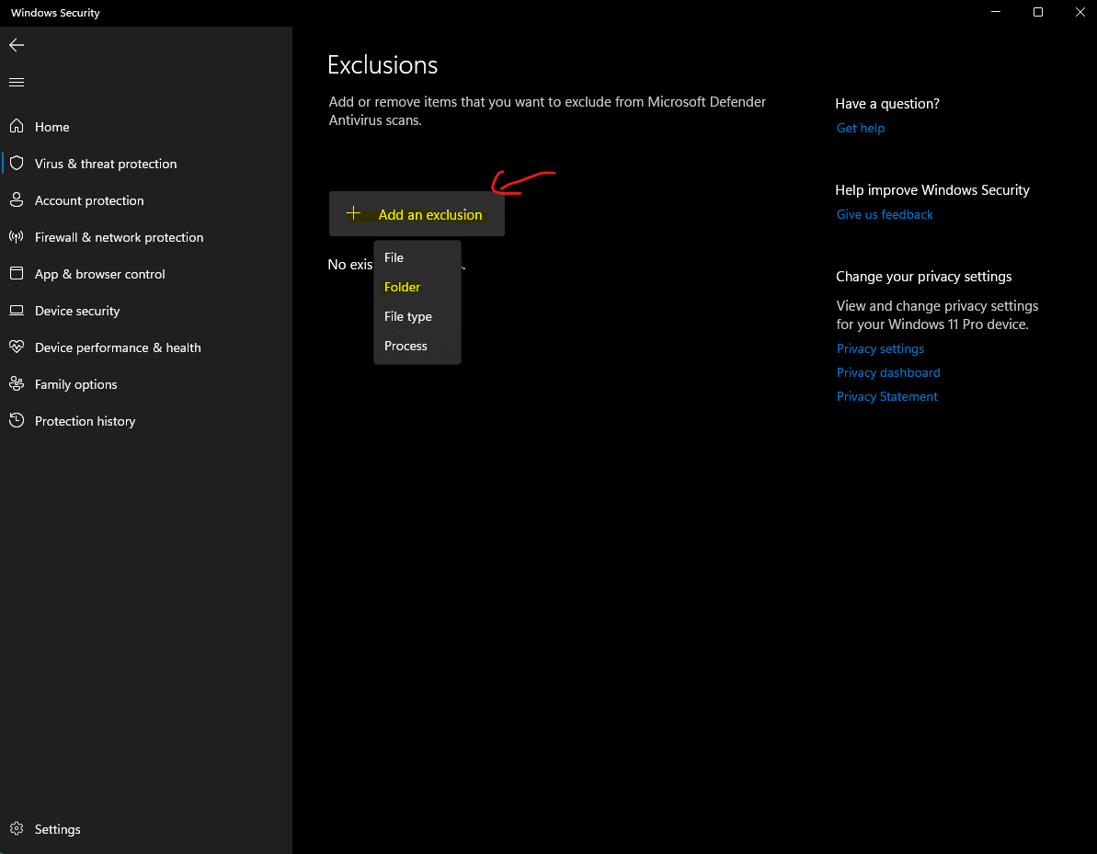The image size is (1097, 854).
Task: Click the Device security laptop icon
Action: [17, 311]
